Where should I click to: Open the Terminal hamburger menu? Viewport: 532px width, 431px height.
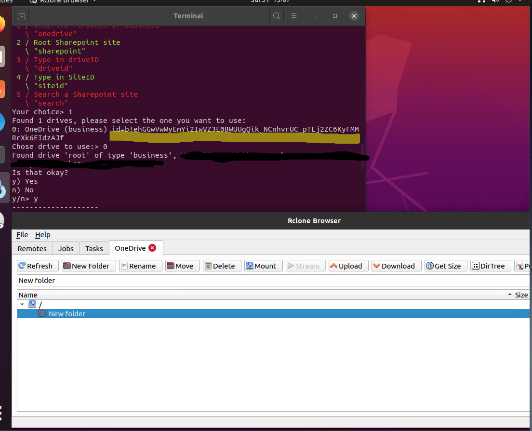tap(294, 16)
